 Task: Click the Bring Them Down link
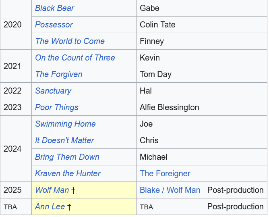[x=67, y=157]
